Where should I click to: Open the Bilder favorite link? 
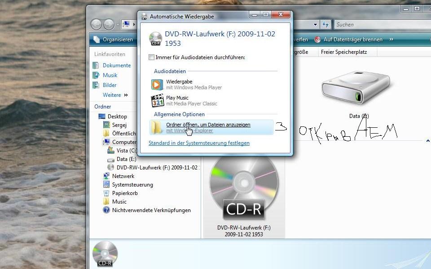(x=110, y=85)
